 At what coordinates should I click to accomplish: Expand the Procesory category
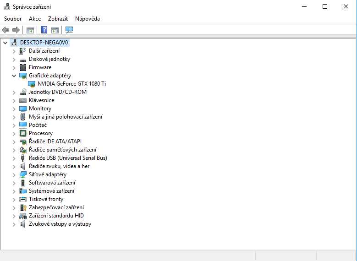tap(14, 134)
